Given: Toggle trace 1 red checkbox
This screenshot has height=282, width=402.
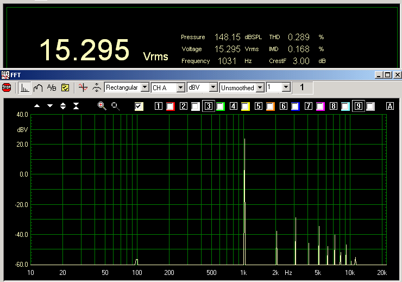Looking at the screenshot, I should [x=170, y=106].
